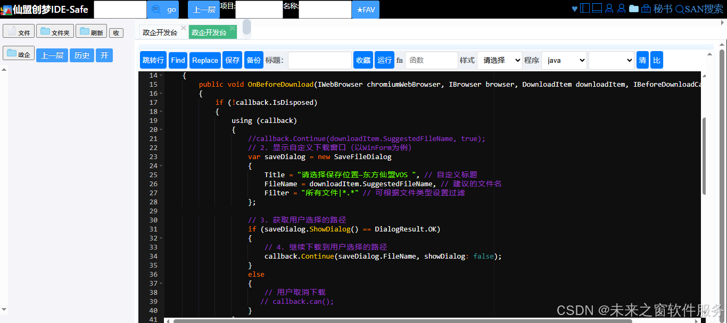Screen dimensions: 727x323
Task: Collapse code fold at line 24
Action: coord(161,166)
